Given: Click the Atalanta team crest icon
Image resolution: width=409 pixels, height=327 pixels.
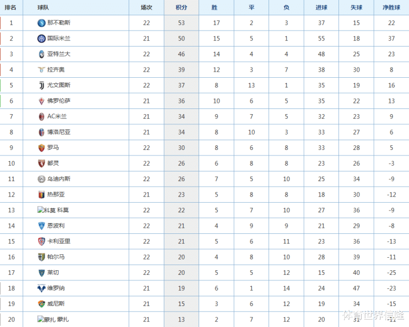Looking at the screenshot, I should (x=41, y=54).
